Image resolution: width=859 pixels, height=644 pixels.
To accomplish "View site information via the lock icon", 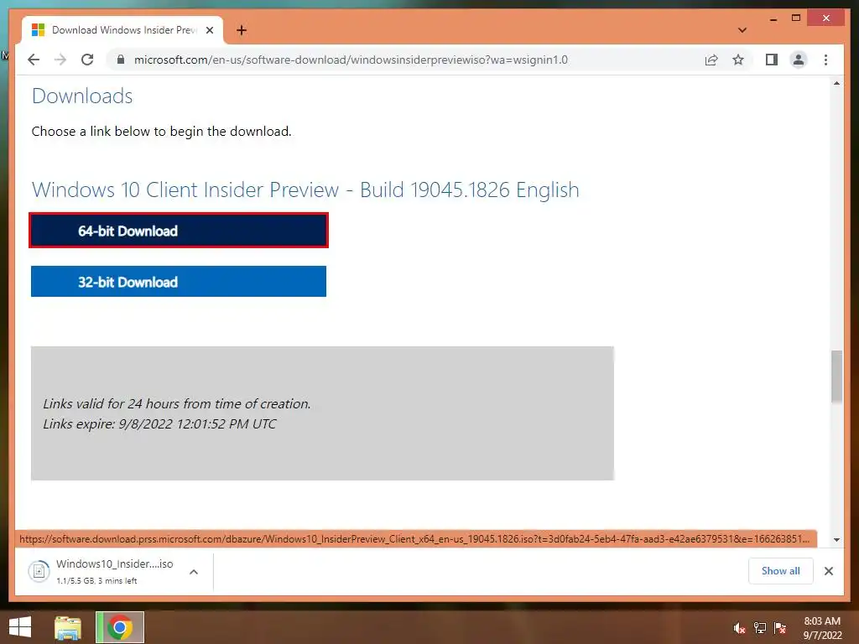I will (x=121, y=60).
